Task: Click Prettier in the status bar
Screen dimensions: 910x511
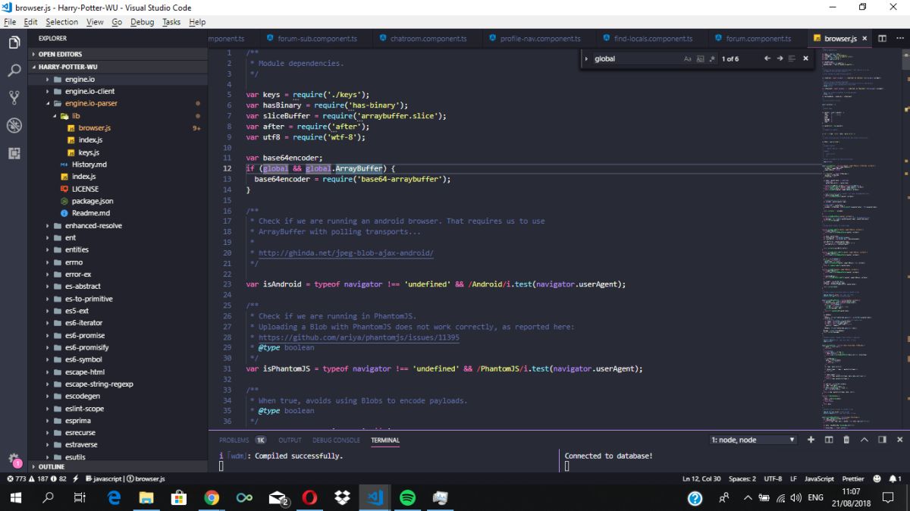Action: pyautogui.click(x=853, y=479)
